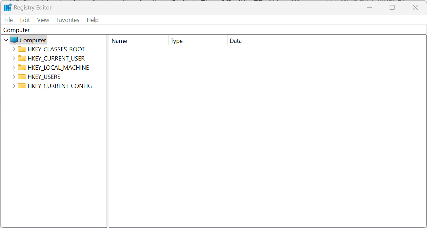Expand the HKEY_USERS key

click(x=14, y=77)
